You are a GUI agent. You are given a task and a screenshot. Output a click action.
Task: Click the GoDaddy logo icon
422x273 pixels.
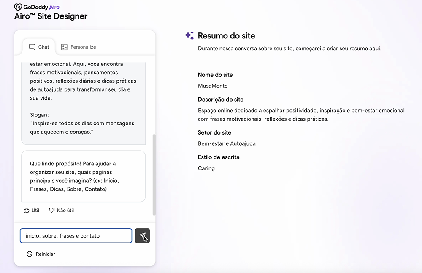click(x=18, y=7)
